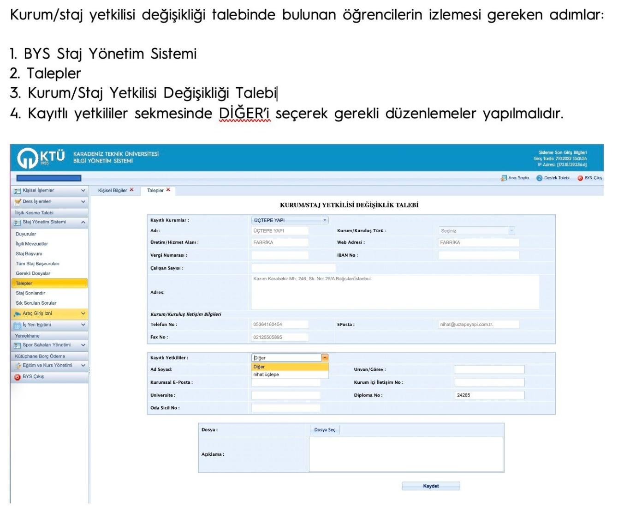The width and height of the screenshot is (618, 507).
Task: Open Tüm Staj Başvuruları item
Action: (37, 264)
